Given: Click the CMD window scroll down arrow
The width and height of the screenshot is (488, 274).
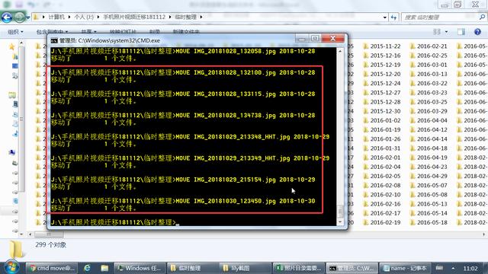Looking at the screenshot, I should 340,221.
